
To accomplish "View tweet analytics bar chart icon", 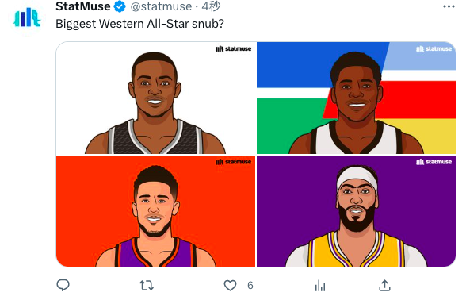I will pos(320,286).
